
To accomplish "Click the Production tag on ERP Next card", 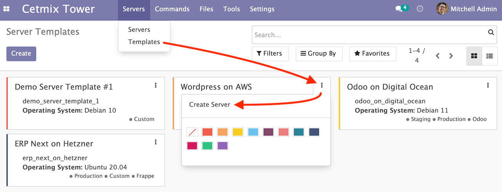I will [x=86, y=176].
